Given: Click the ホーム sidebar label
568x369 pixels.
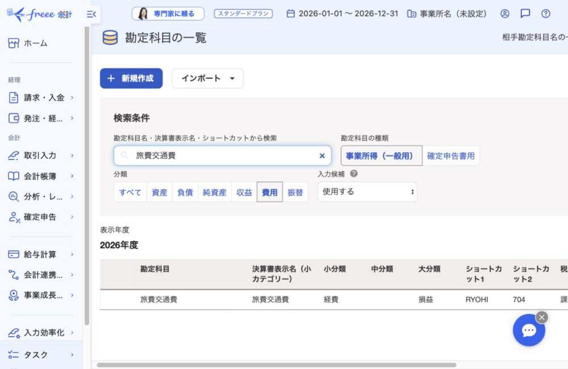Looking at the screenshot, I should click(35, 43).
